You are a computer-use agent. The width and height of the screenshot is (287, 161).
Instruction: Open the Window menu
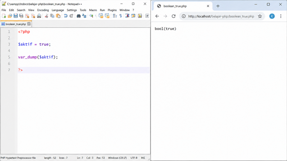[125, 10]
